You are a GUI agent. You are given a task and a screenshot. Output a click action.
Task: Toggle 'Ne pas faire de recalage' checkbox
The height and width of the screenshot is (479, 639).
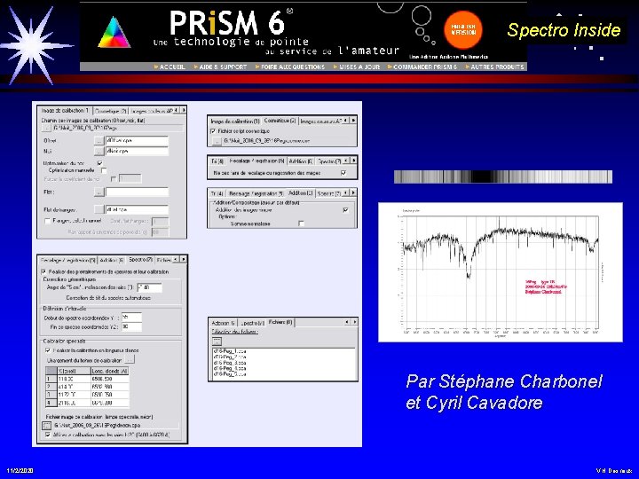(343, 173)
